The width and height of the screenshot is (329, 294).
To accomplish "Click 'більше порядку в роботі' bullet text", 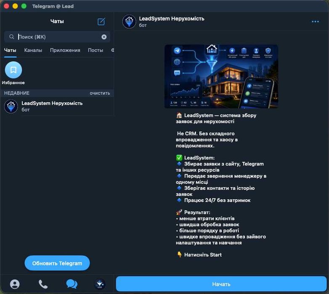I will coord(209,230).
